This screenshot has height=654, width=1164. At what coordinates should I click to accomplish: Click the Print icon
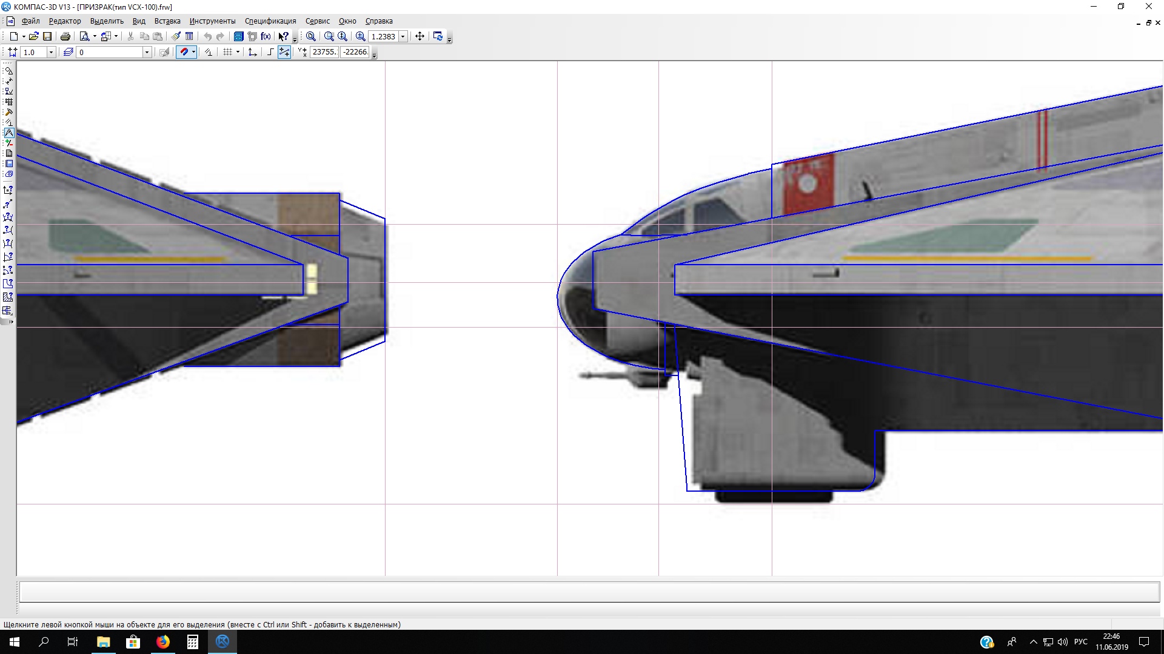pyautogui.click(x=65, y=36)
